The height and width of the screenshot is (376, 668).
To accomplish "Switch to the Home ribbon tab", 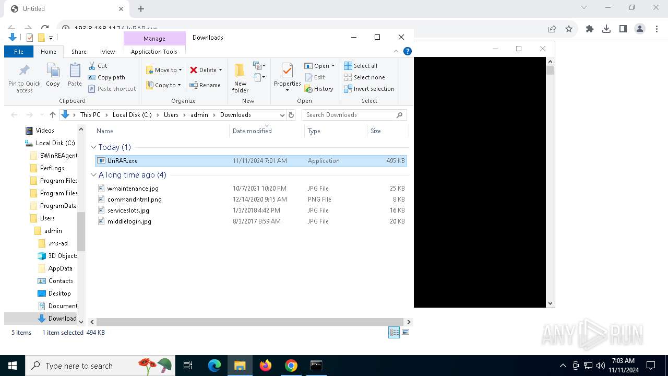I will tap(48, 52).
